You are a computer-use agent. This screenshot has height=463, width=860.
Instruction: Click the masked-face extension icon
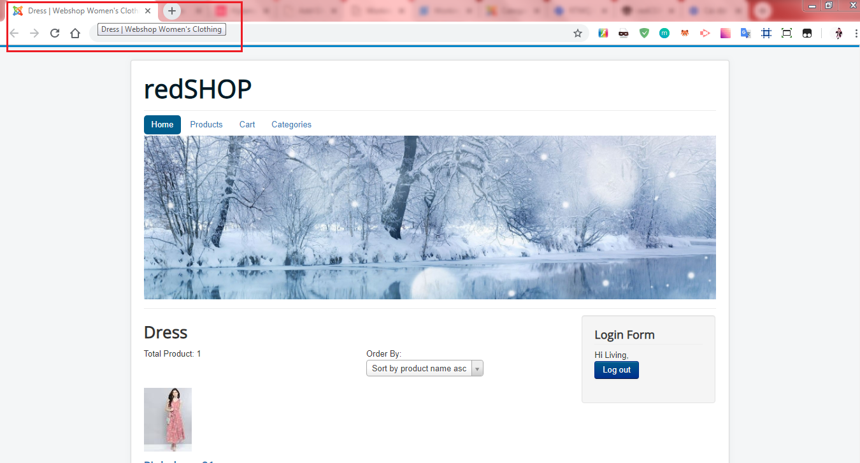[x=624, y=33]
